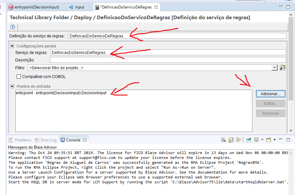
Task: Toggle word wrap in console output
Action: point(238,140)
